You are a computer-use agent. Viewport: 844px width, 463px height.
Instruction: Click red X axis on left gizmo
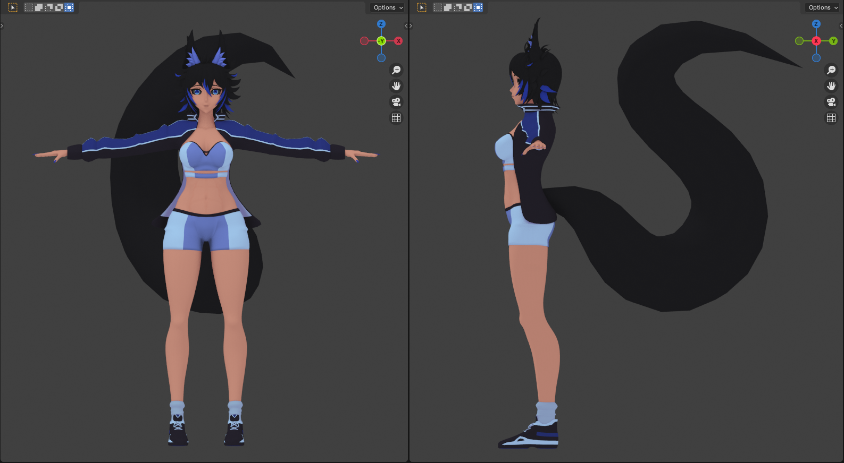398,41
